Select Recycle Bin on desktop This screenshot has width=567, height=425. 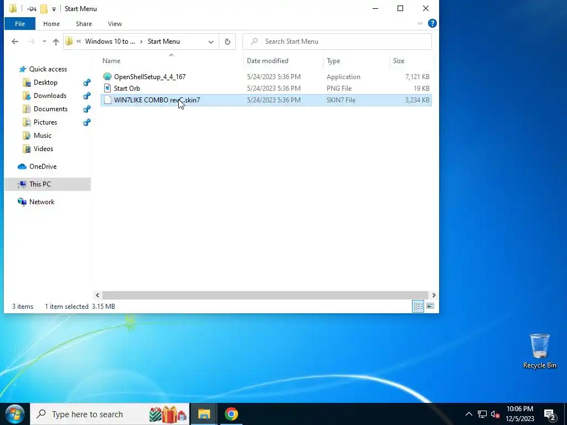tap(539, 351)
